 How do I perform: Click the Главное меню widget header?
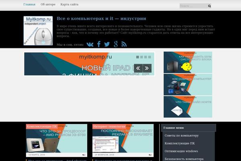(189, 128)
